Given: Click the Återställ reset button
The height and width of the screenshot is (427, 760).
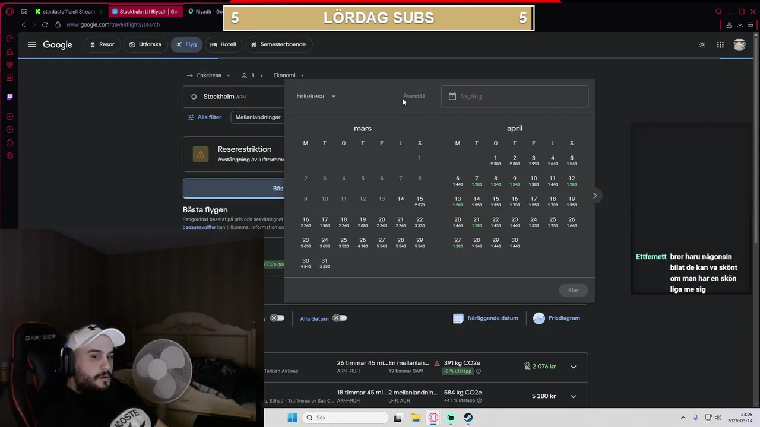Looking at the screenshot, I should pyautogui.click(x=414, y=96).
